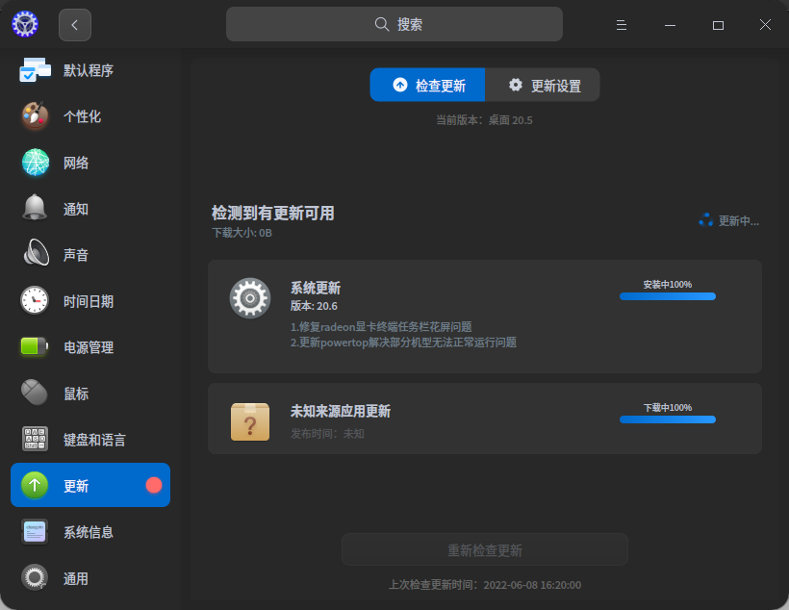The width and height of the screenshot is (789, 610).
Task: Focus the Search (搜索) field
Action: [394, 24]
